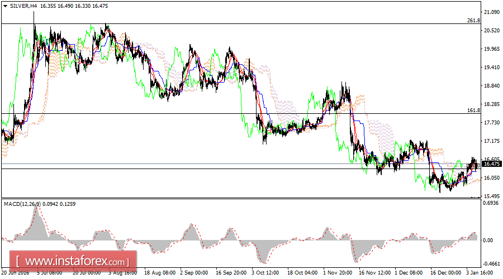Click the 1 Nov 20:00 date label

point(338,273)
